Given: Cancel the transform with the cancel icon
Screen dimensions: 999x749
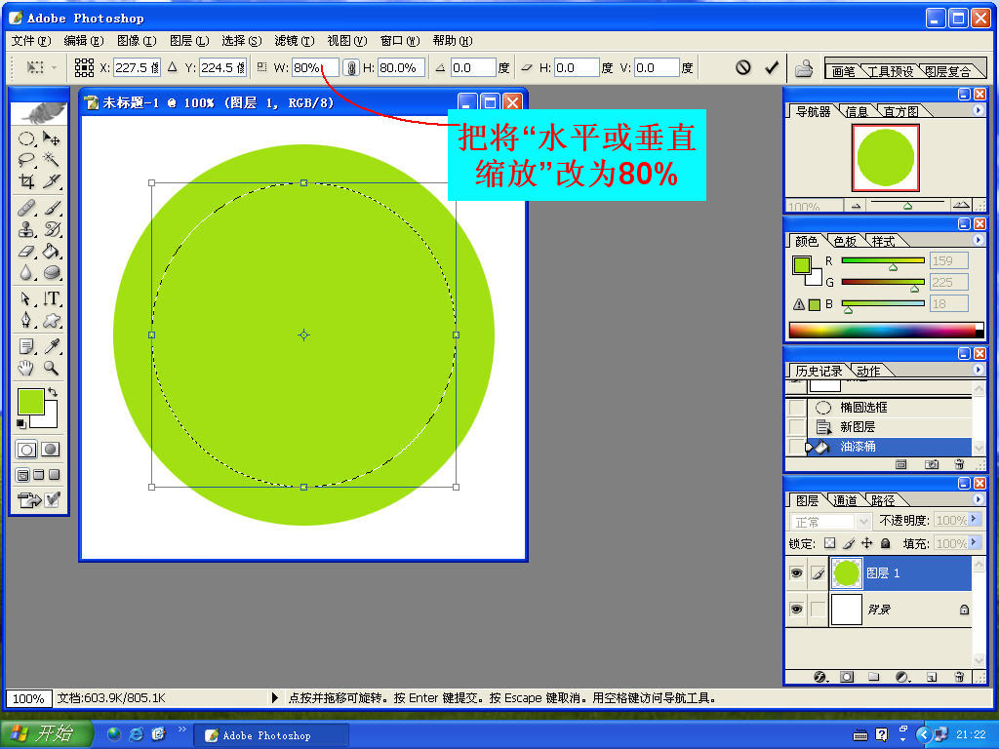Looking at the screenshot, I should tap(742, 67).
